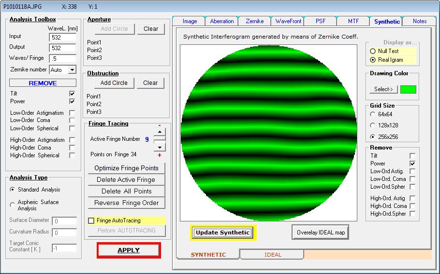Select Standard Analysis radio button
Image resolution: width=440 pixels, height=274 pixels.
[x=13, y=190]
